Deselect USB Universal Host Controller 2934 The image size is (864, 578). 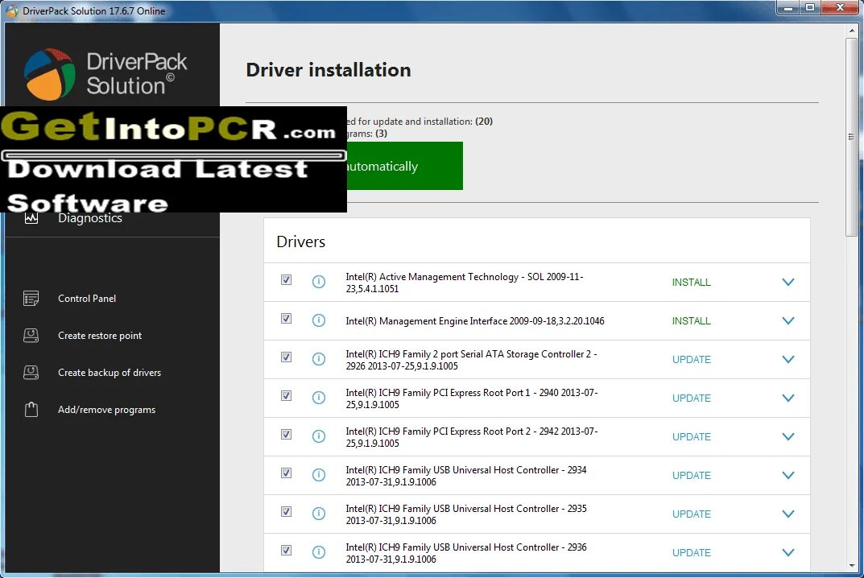286,473
